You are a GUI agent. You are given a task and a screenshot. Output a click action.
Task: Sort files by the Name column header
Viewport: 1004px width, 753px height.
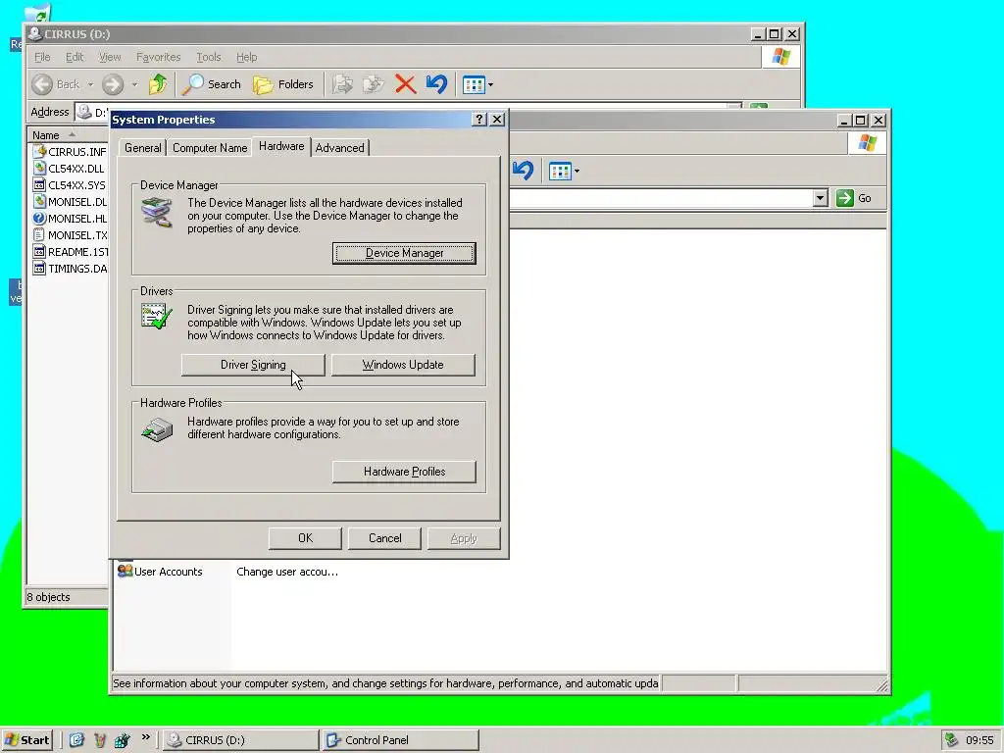68,135
